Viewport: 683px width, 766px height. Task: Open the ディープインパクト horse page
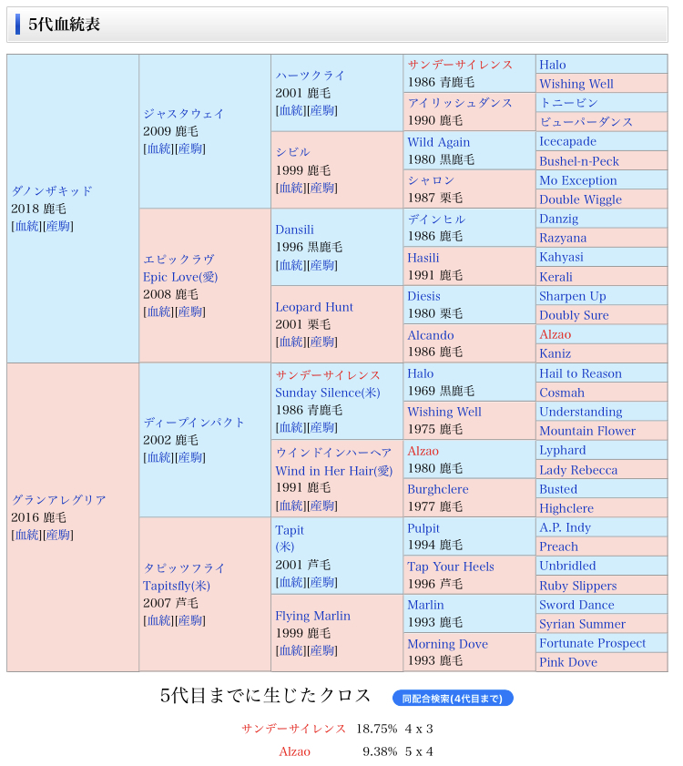coord(194,423)
